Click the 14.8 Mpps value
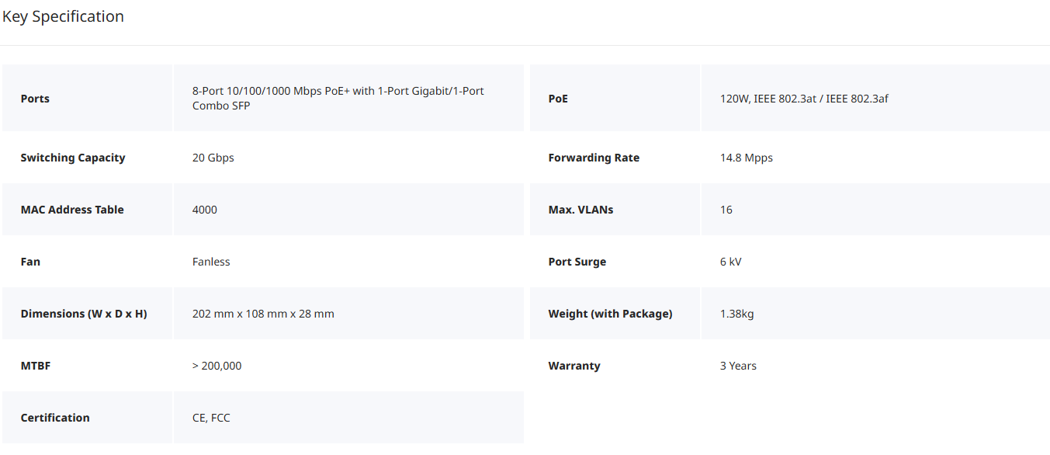This screenshot has height=455, width=1050. 746,158
